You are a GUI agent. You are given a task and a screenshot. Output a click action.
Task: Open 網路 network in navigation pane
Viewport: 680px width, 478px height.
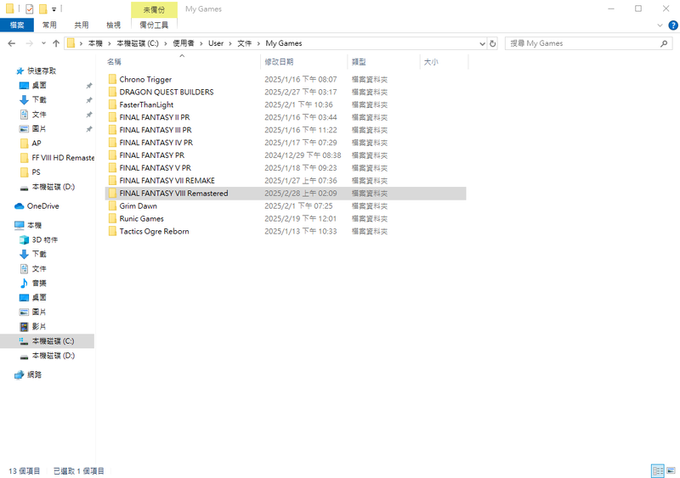pos(34,374)
